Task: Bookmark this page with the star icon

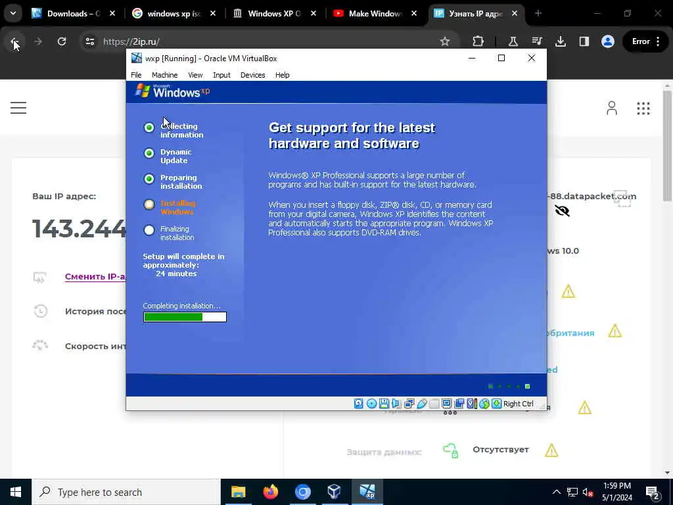Action: pos(445,41)
